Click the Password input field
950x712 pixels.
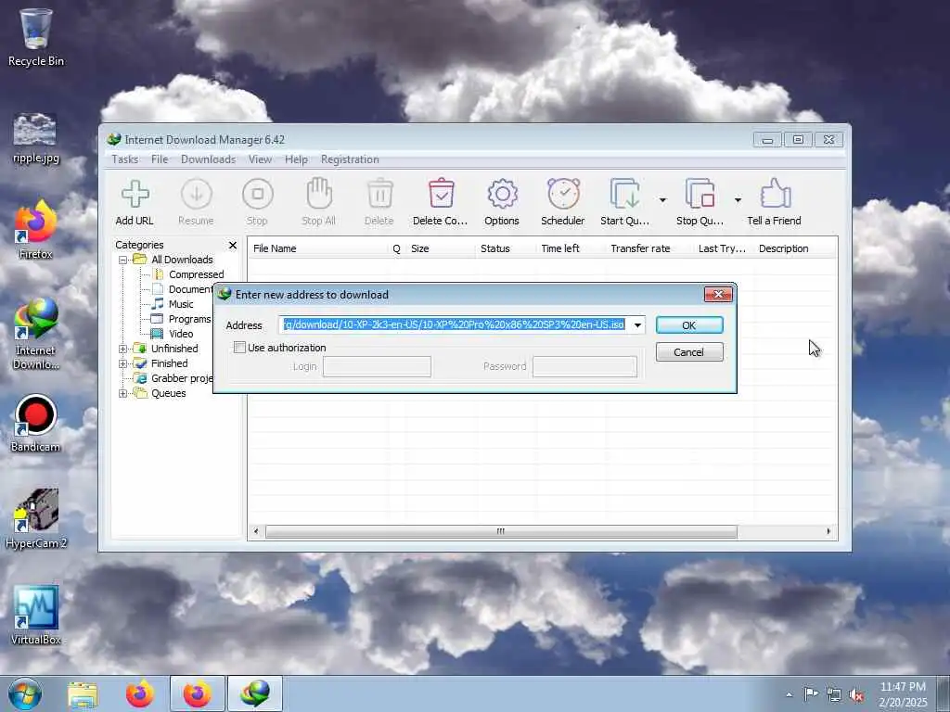pyautogui.click(x=584, y=366)
